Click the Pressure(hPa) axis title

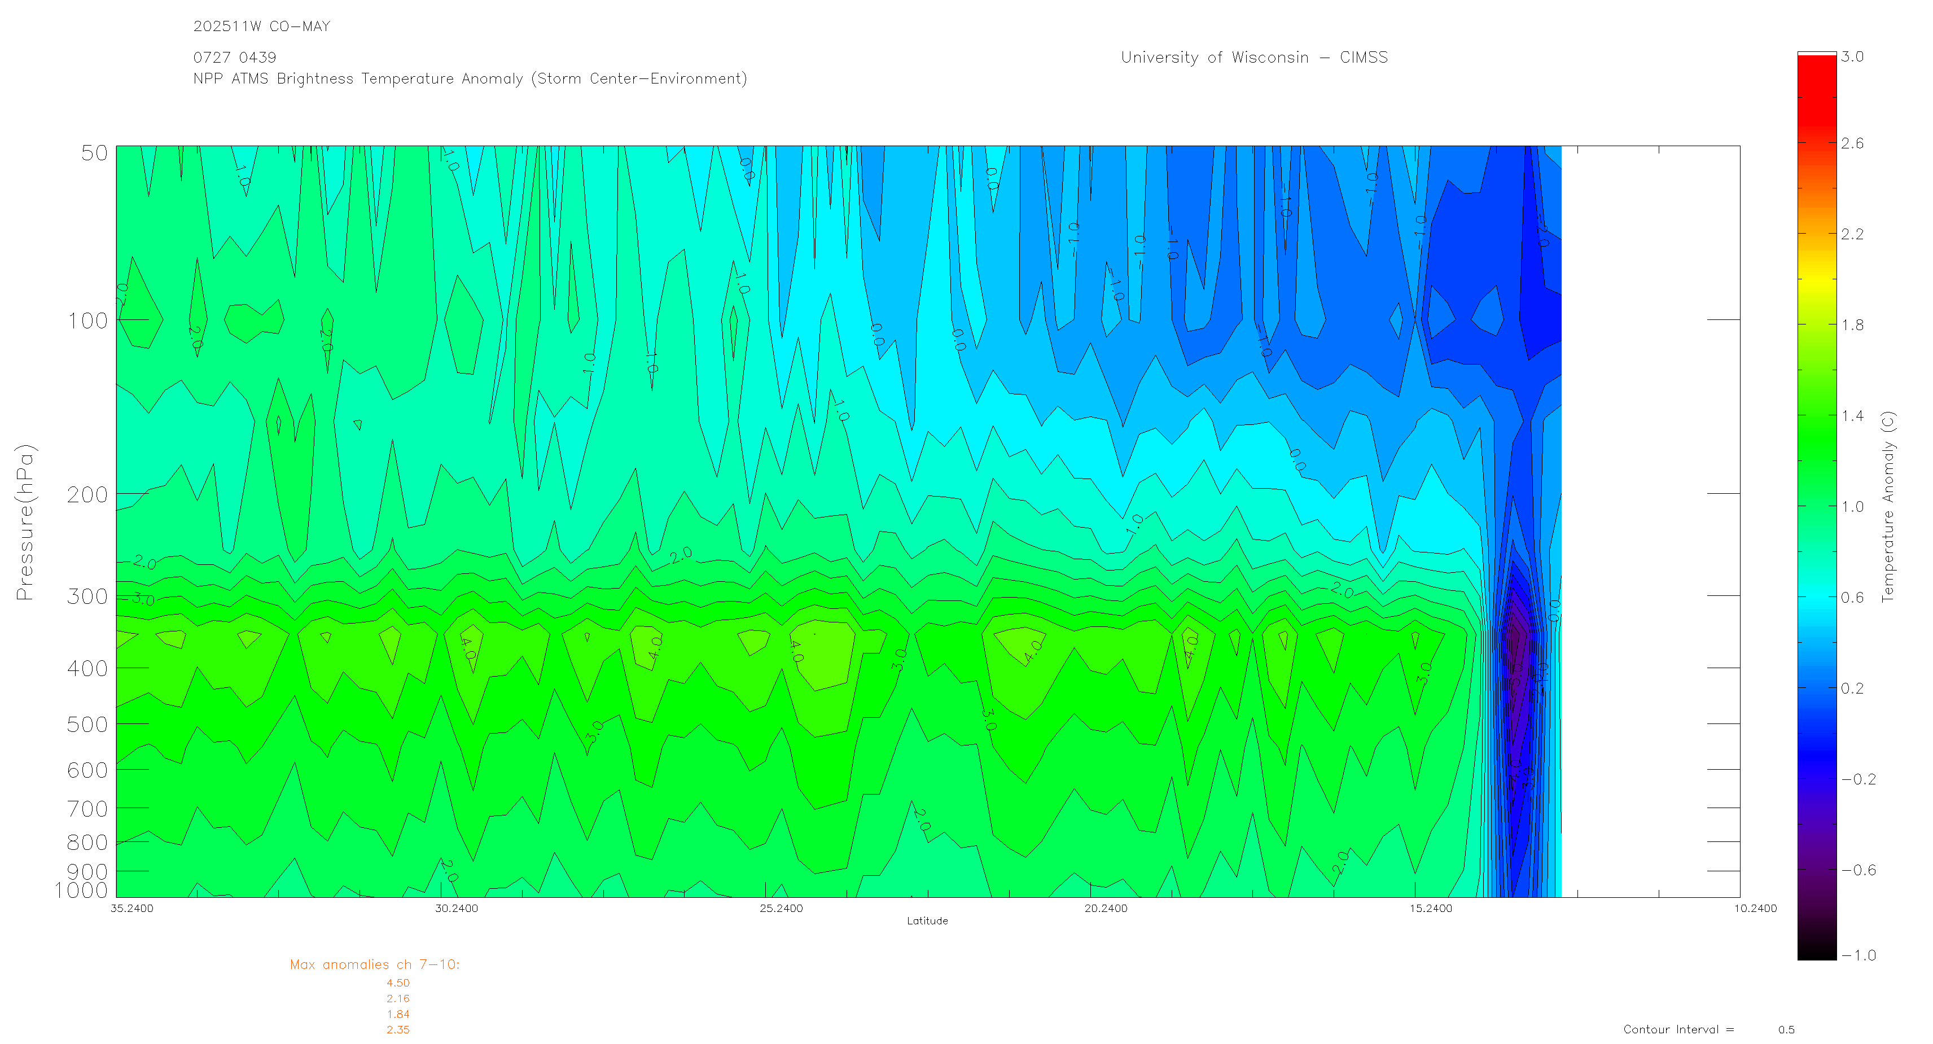(x=25, y=521)
